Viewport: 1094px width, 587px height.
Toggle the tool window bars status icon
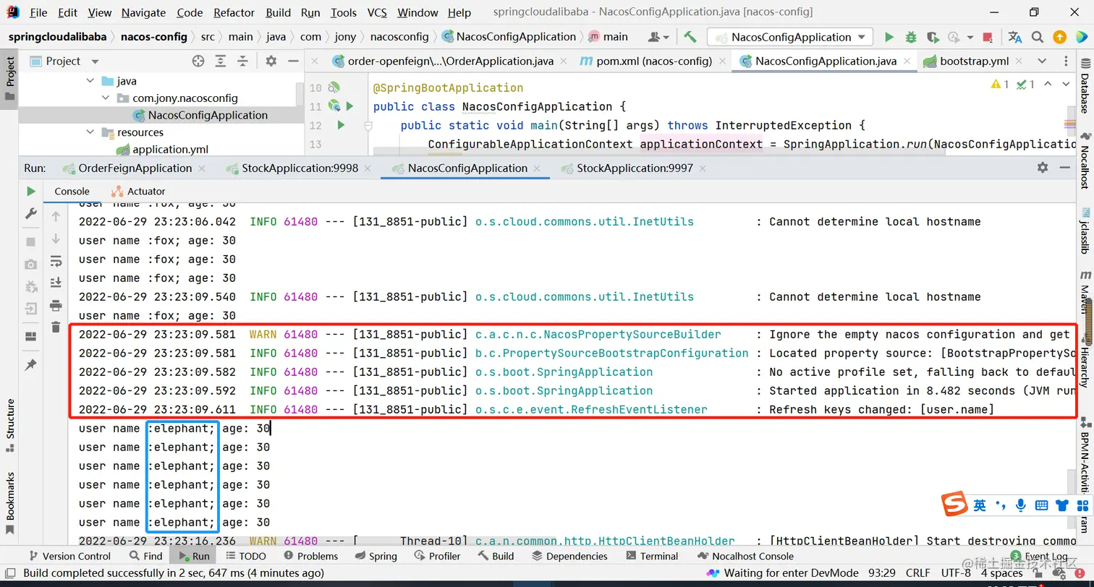tap(10, 573)
